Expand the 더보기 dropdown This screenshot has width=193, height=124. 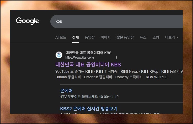coord(171,37)
